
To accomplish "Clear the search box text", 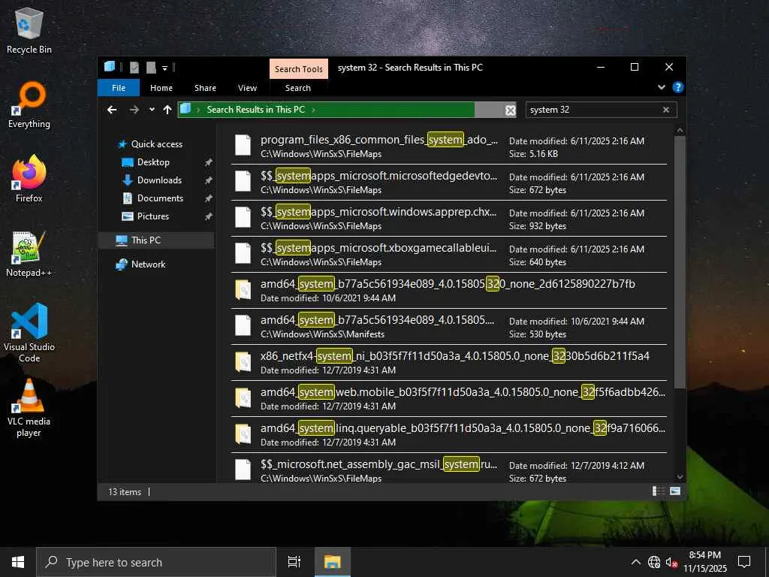I will [x=666, y=110].
